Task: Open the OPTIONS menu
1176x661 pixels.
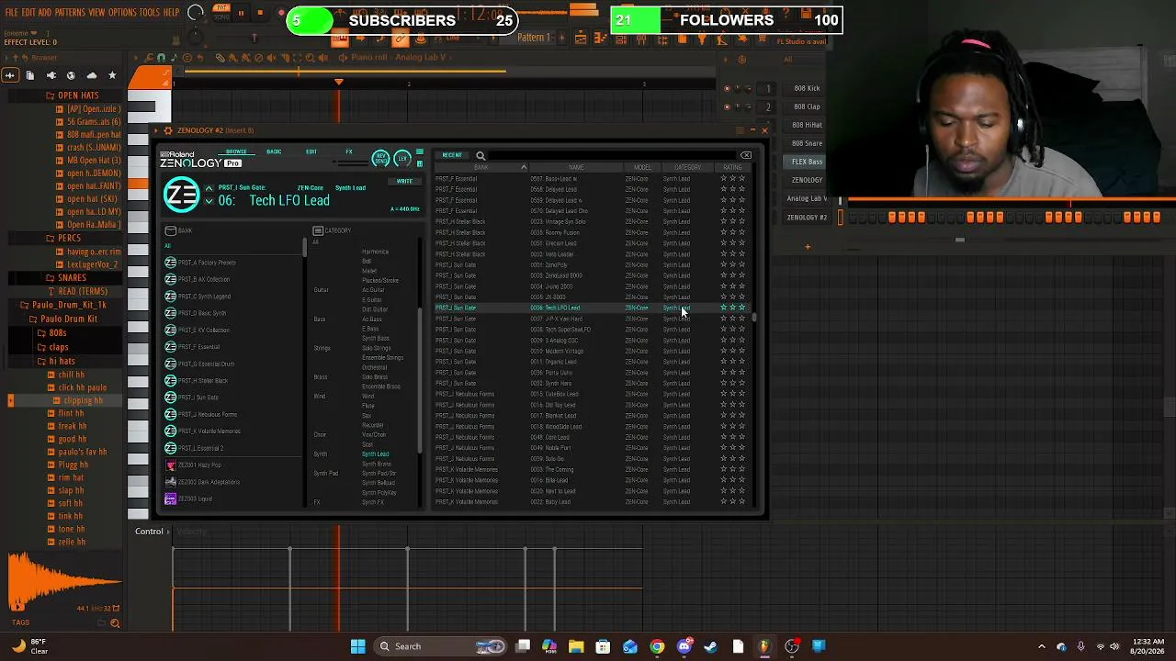Action: 122,13
